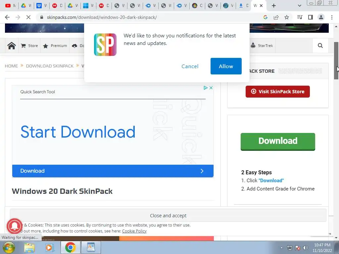Click the Start Download ad text
Screen dimensions: 339x254
point(78,132)
